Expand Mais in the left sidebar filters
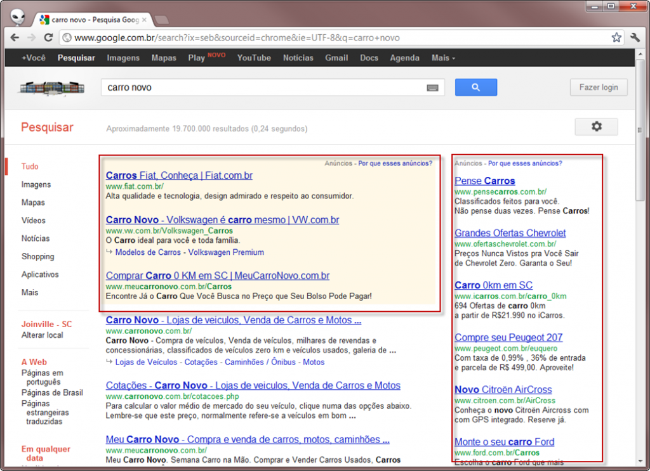Viewport: 650px width, 471px height. (x=30, y=292)
